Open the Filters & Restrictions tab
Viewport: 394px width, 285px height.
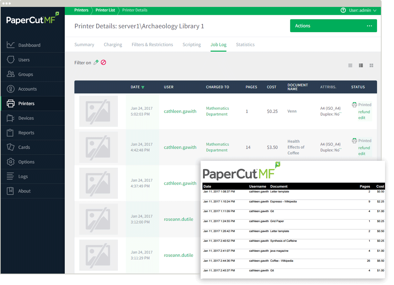tap(152, 45)
